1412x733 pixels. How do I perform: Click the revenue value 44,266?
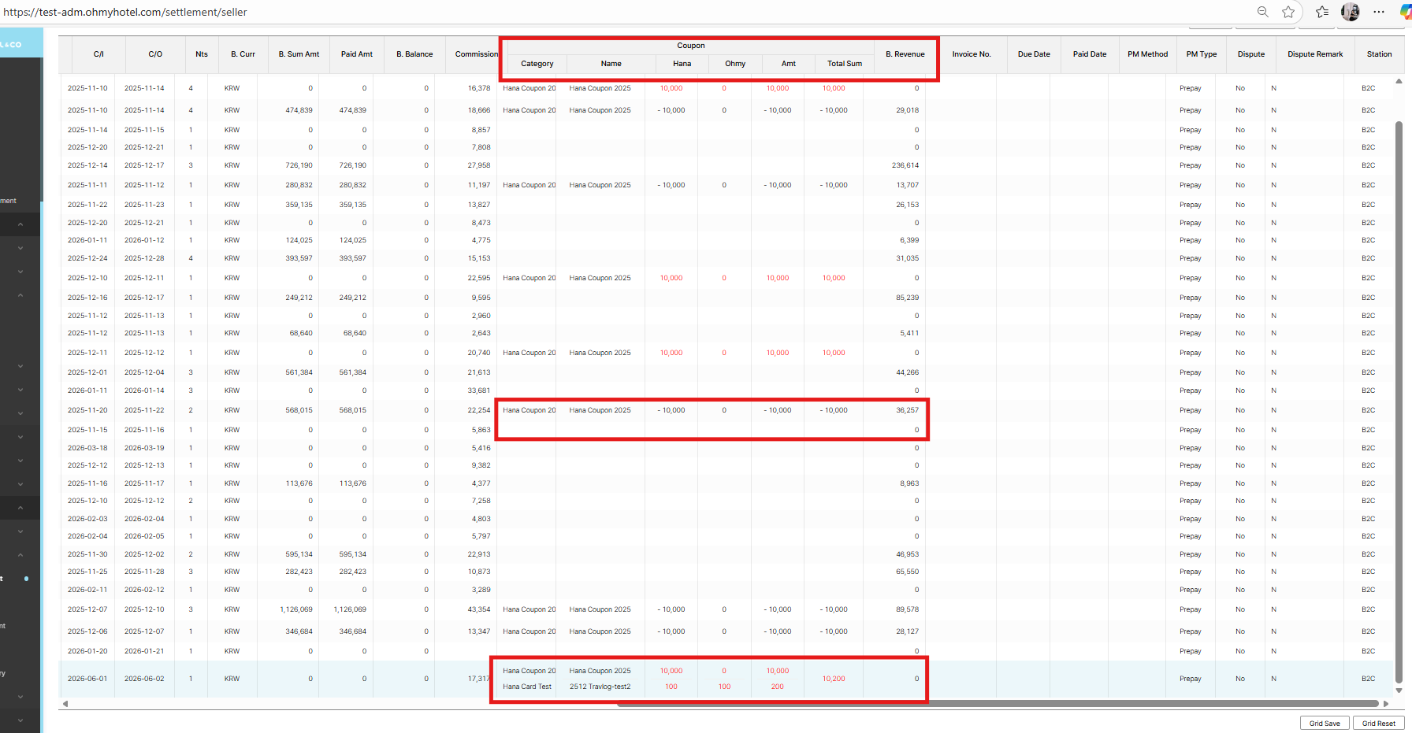(x=908, y=372)
